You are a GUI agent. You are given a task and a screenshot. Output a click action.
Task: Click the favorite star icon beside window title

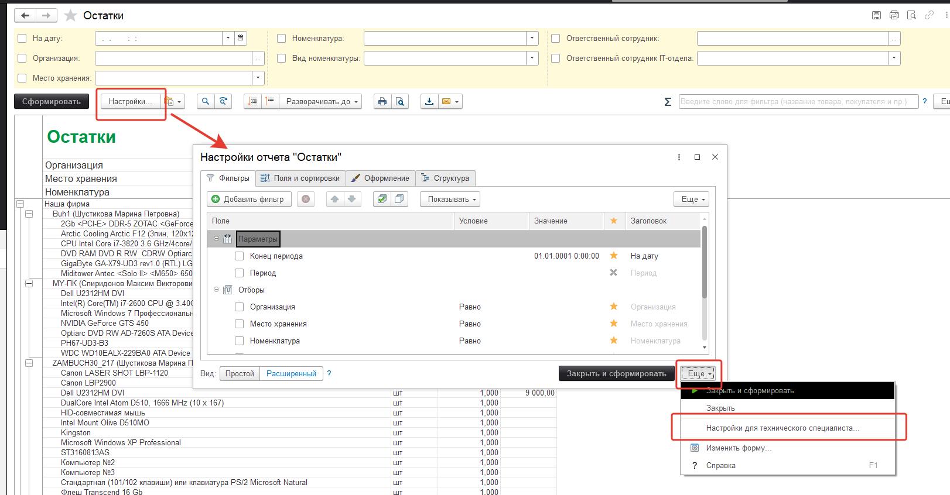point(70,16)
